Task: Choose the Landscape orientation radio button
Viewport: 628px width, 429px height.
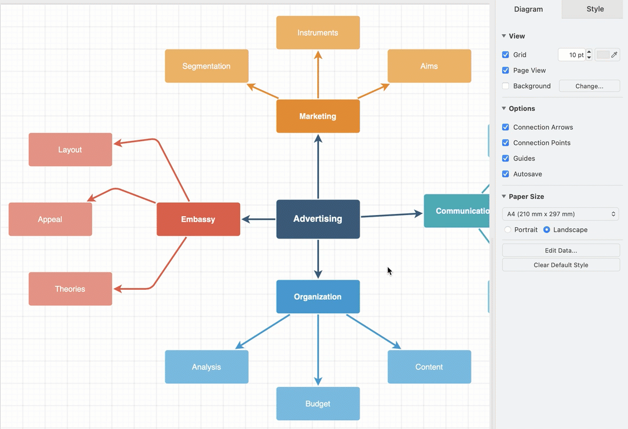Action: coord(547,230)
